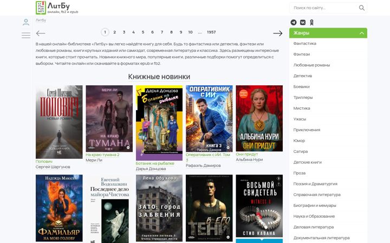Open the Сатира genre
Image resolution: width=390 pixels, height=243 pixels.
[301, 151]
